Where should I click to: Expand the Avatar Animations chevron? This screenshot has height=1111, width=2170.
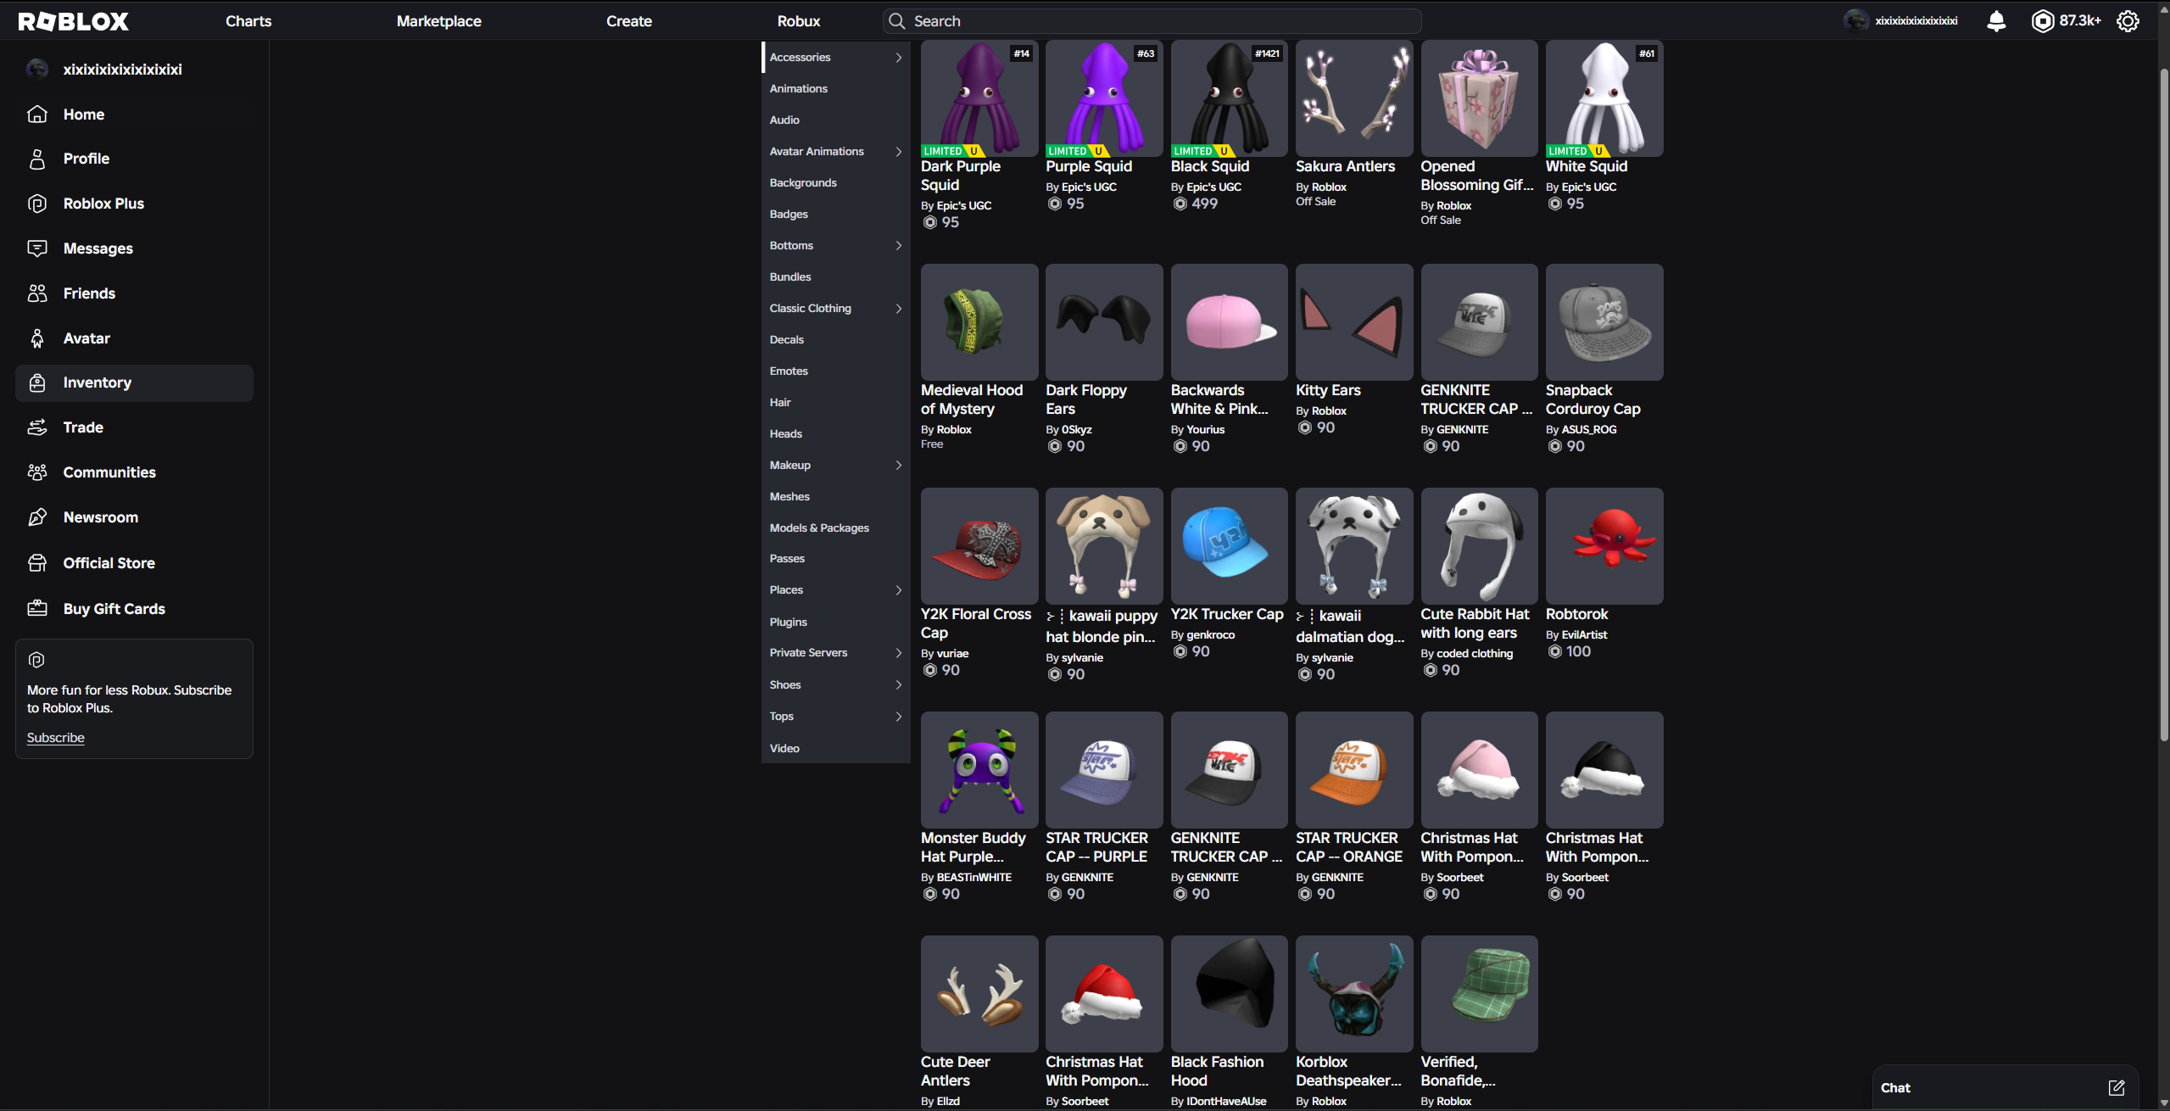(x=899, y=152)
